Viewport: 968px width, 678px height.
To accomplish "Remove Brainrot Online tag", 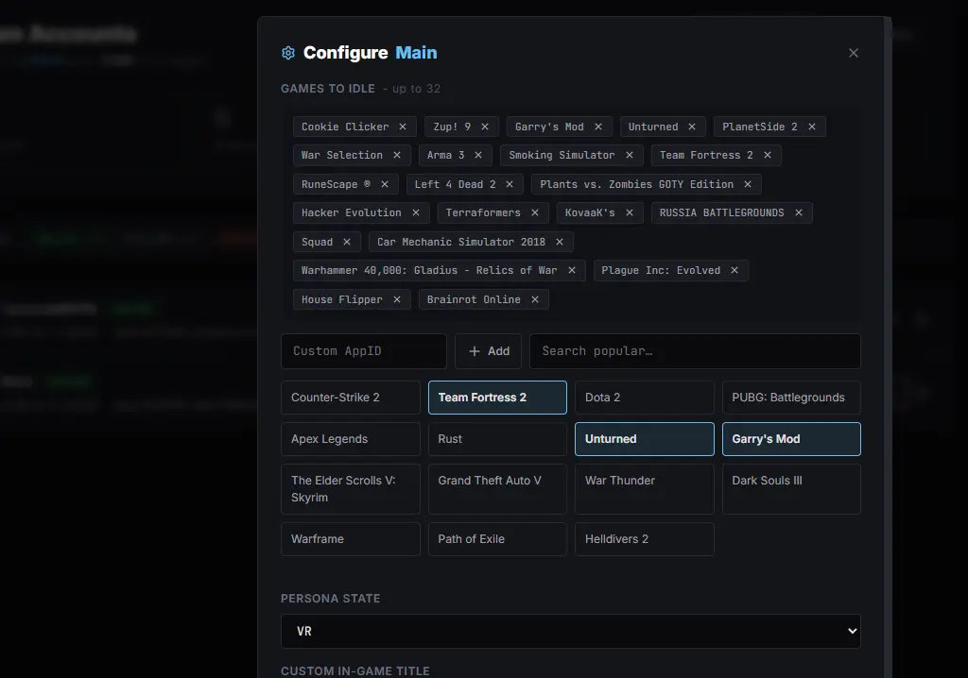I will (535, 299).
